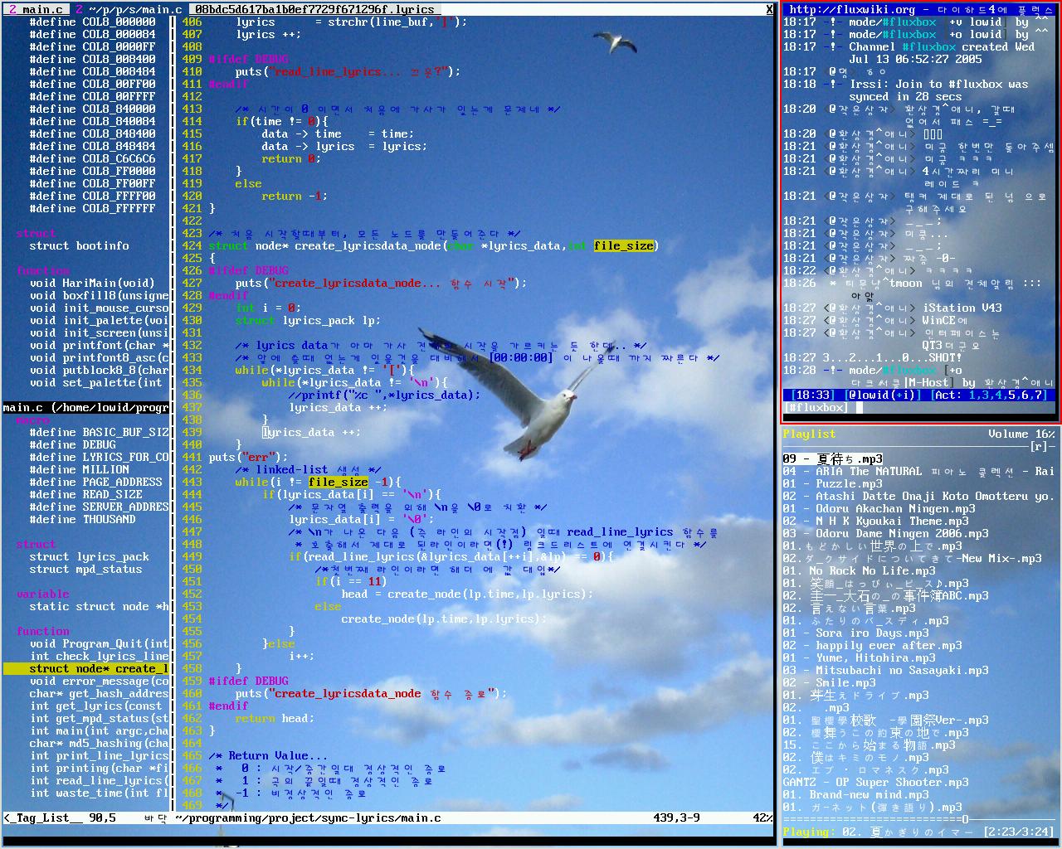Select the #define THOUSAND tag
The image size is (1062, 849).
tap(82, 519)
